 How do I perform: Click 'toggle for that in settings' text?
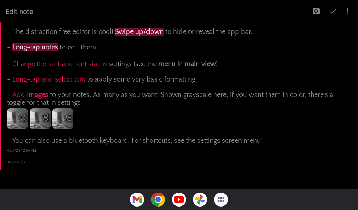point(44,102)
